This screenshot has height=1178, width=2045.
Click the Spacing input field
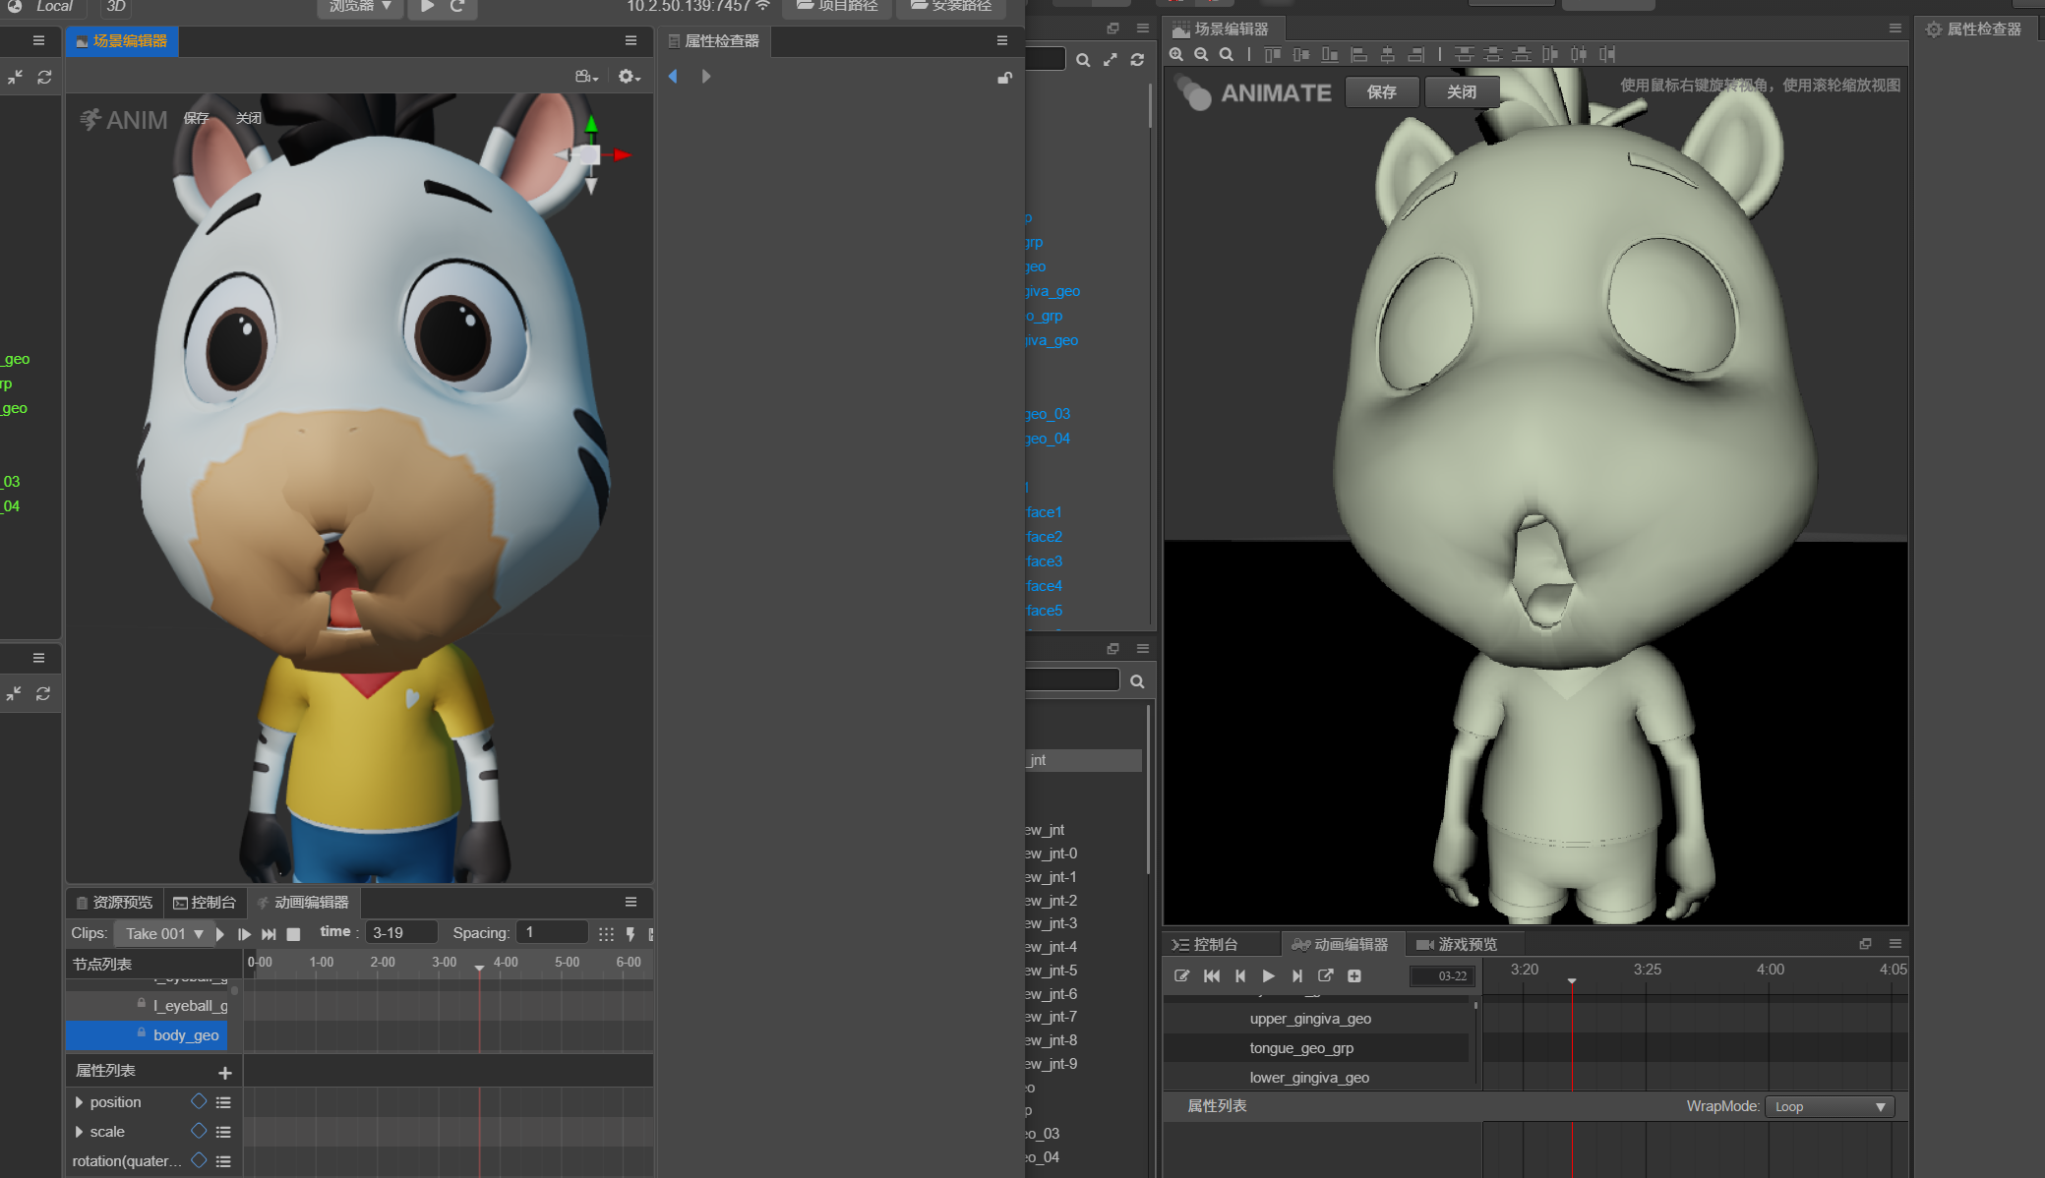552,932
